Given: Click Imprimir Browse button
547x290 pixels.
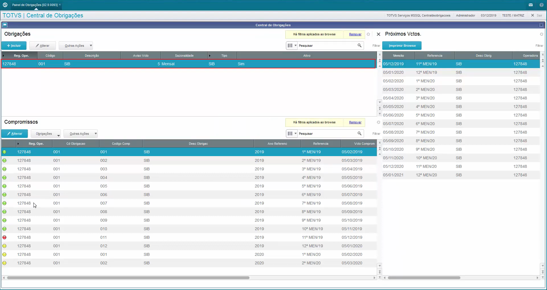Looking at the screenshot, I should click(402, 46).
